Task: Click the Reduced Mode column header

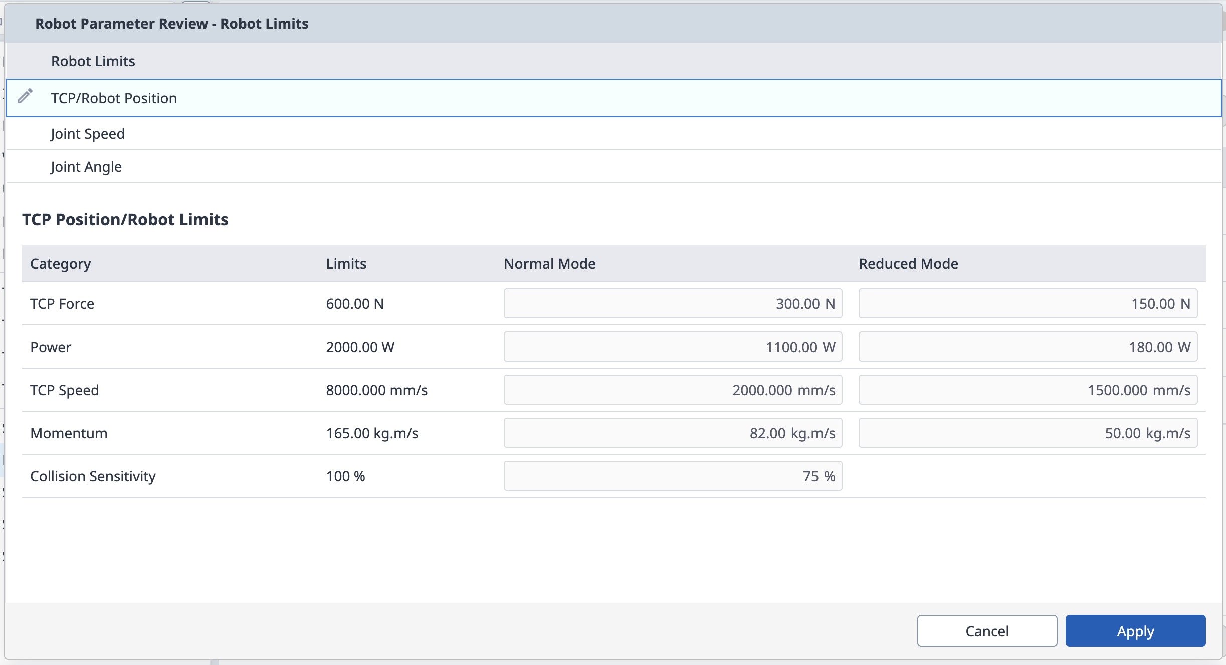Action: [908, 264]
